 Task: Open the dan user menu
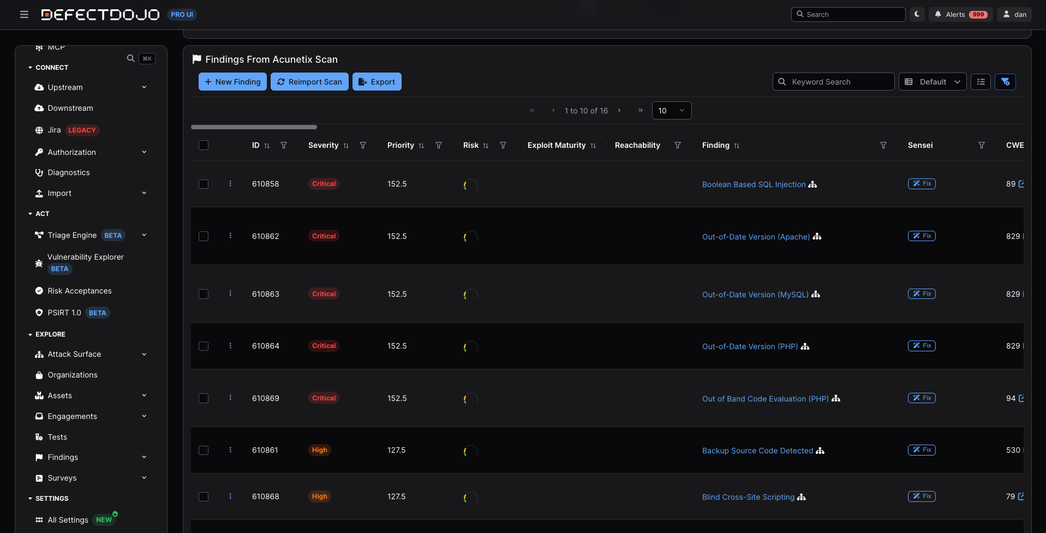click(1014, 14)
